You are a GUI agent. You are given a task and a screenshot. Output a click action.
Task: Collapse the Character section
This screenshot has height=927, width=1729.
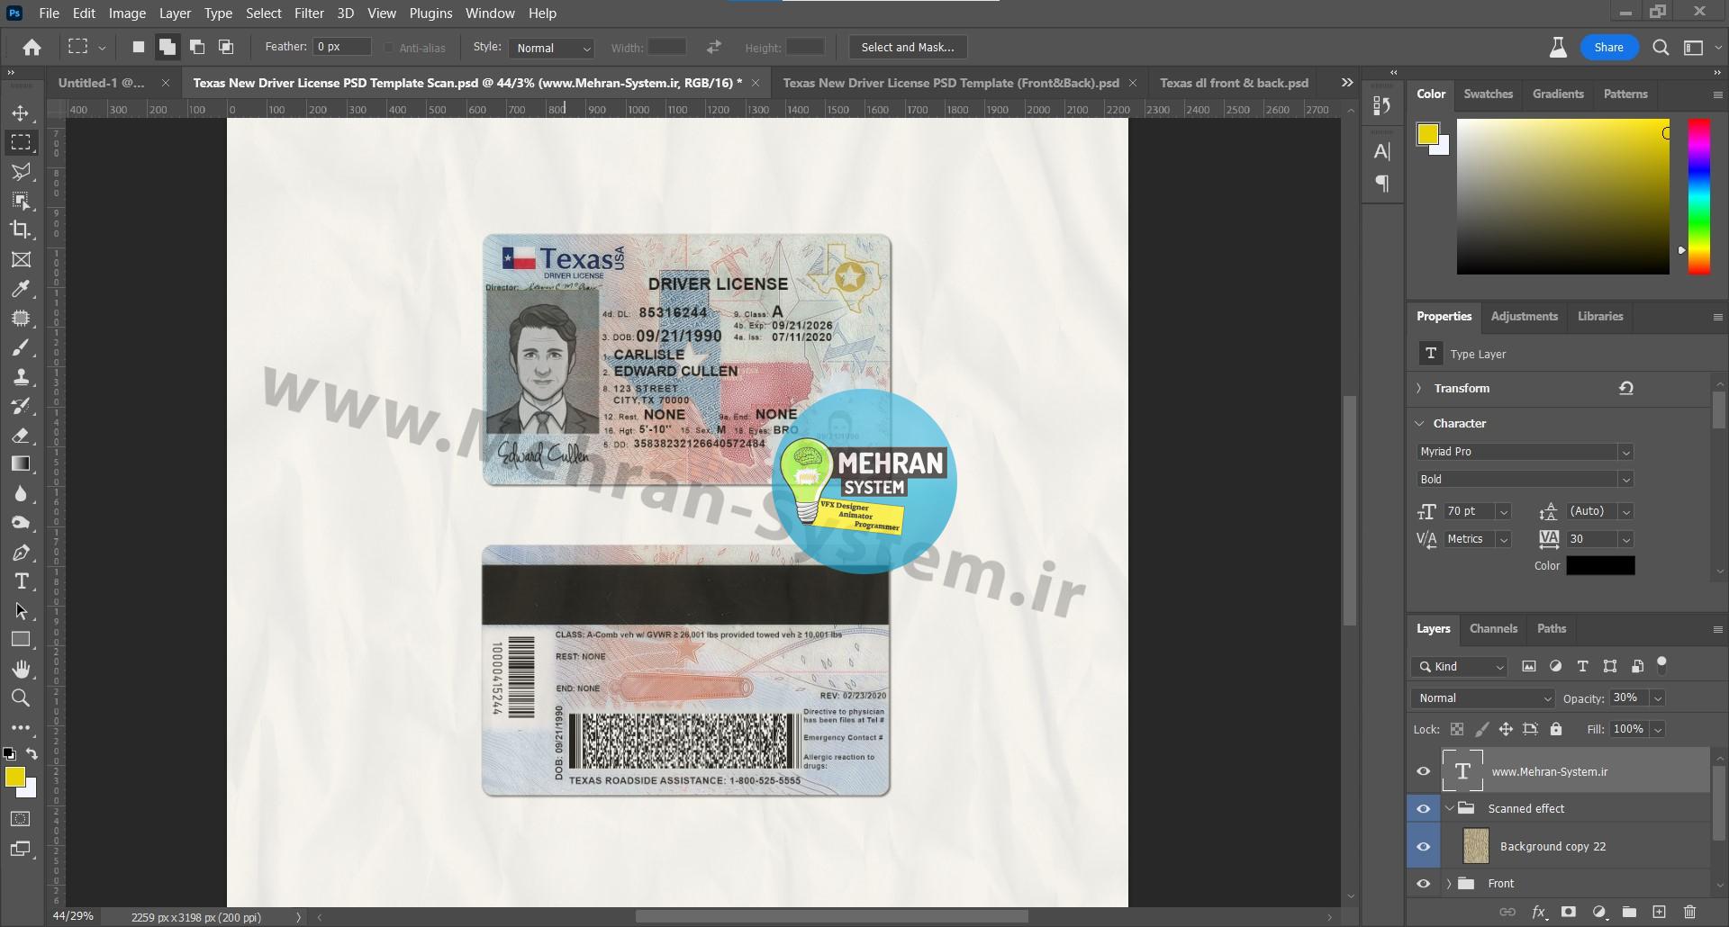click(x=1419, y=423)
